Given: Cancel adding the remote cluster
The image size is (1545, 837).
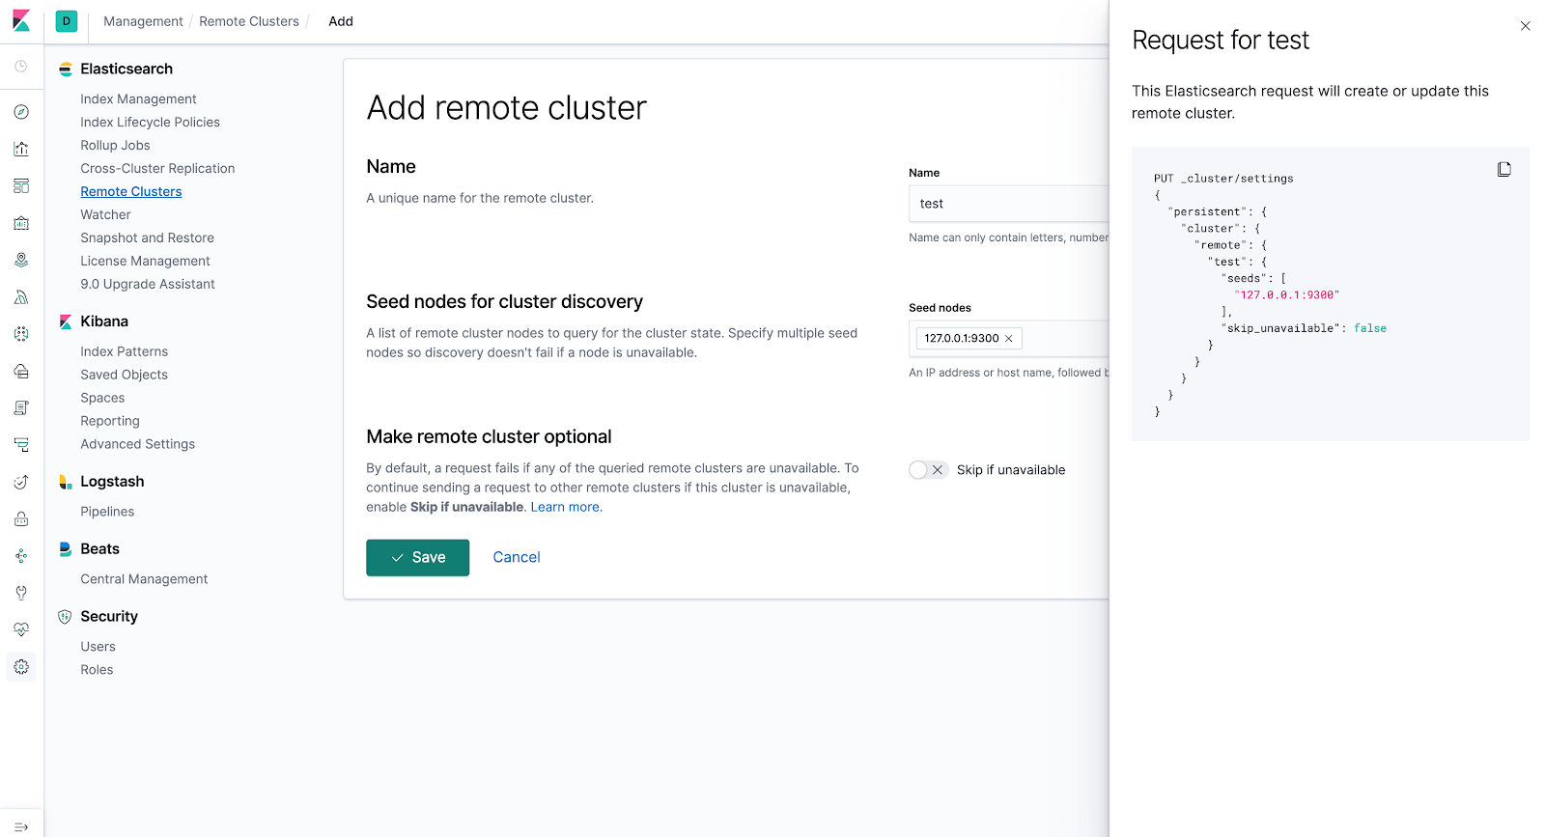Looking at the screenshot, I should [517, 558].
